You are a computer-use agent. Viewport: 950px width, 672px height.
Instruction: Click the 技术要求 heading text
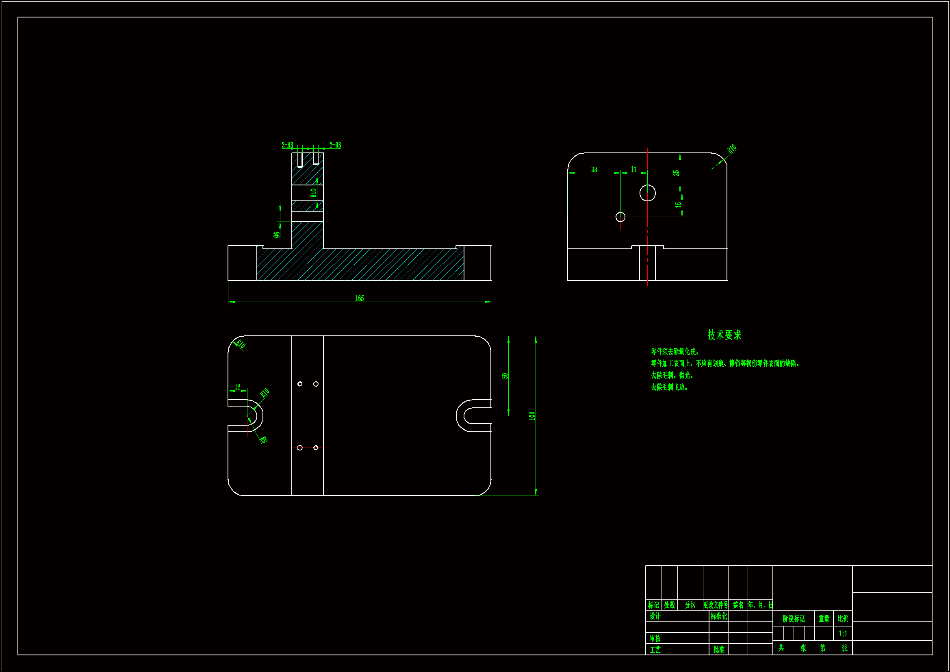pyautogui.click(x=724, y=335)
